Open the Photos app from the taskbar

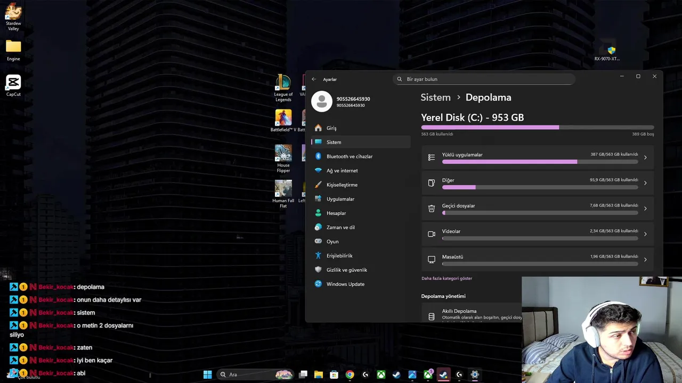(x=412, y=374)
